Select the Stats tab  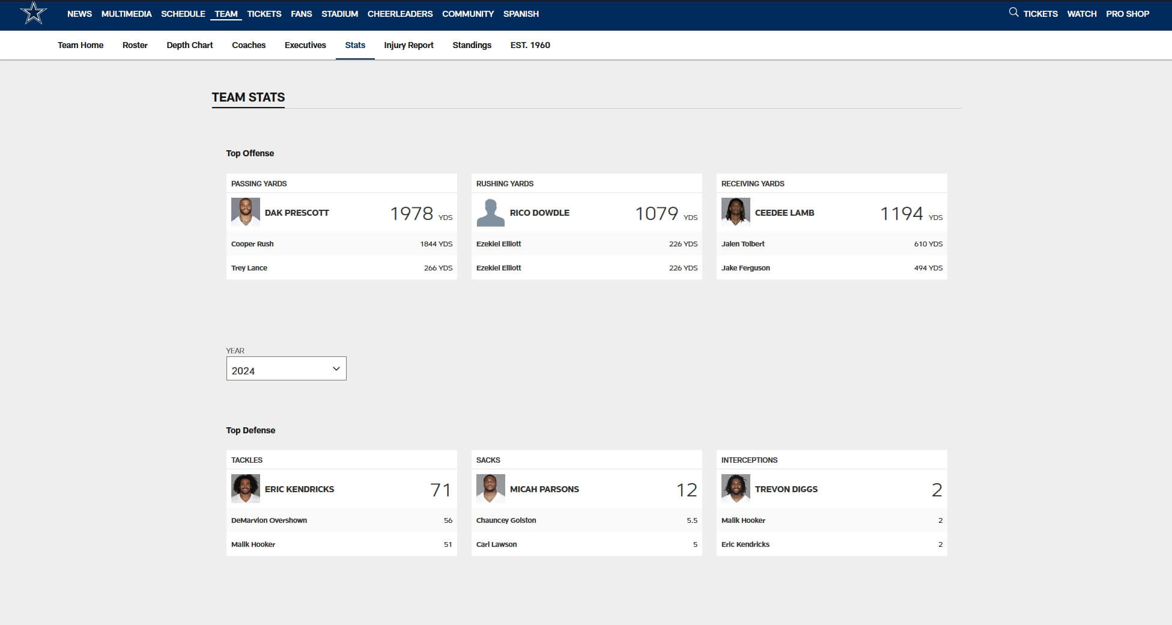tap(355, 45)
